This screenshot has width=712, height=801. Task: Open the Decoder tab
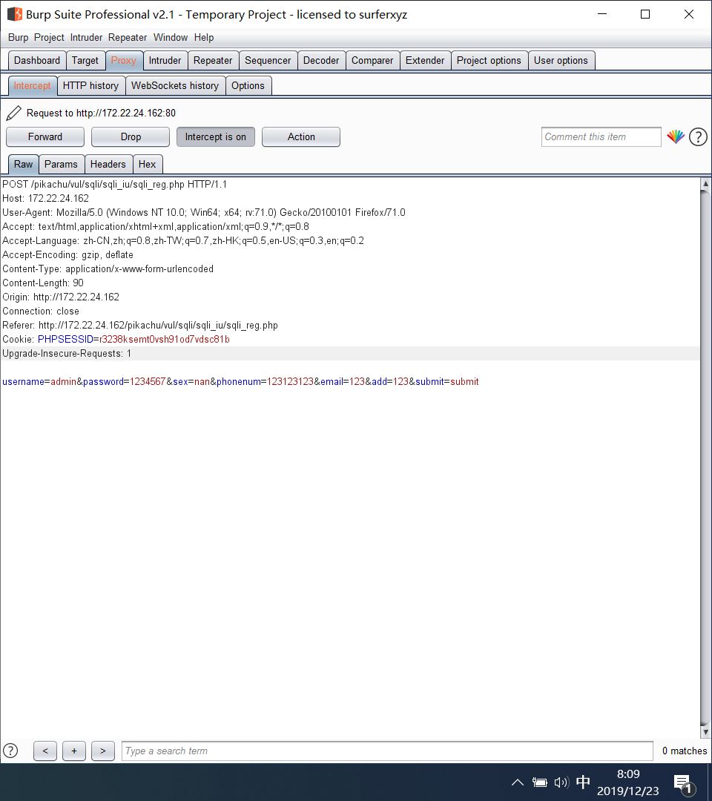[320, 60]
